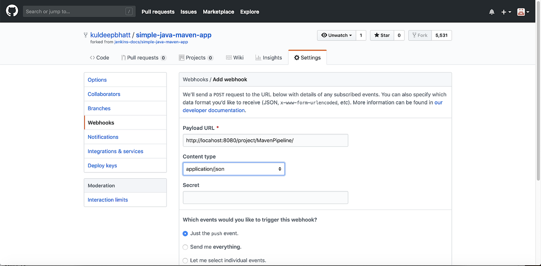The width and height of the screenshot is (541, 266).
Task: Click the Insights graph icon
Action: [x=257, y=57]
